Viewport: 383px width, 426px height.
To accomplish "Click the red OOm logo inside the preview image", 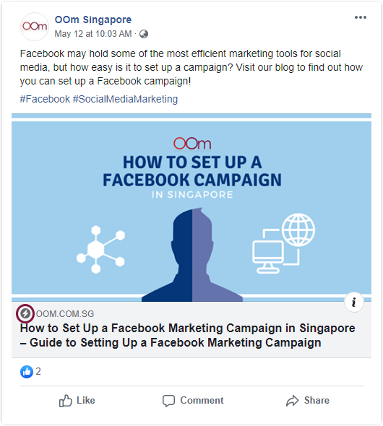I will click(x=192, y=144).
